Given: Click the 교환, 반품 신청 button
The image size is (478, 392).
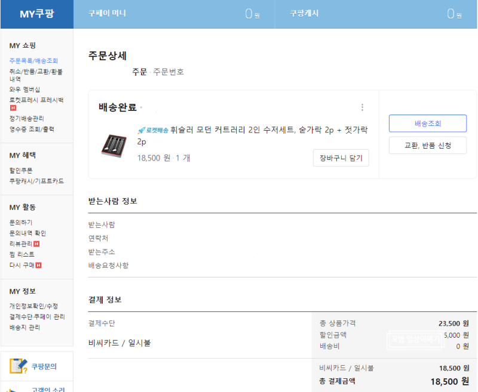Looking at the screenshot, I should tap(427, 145).
